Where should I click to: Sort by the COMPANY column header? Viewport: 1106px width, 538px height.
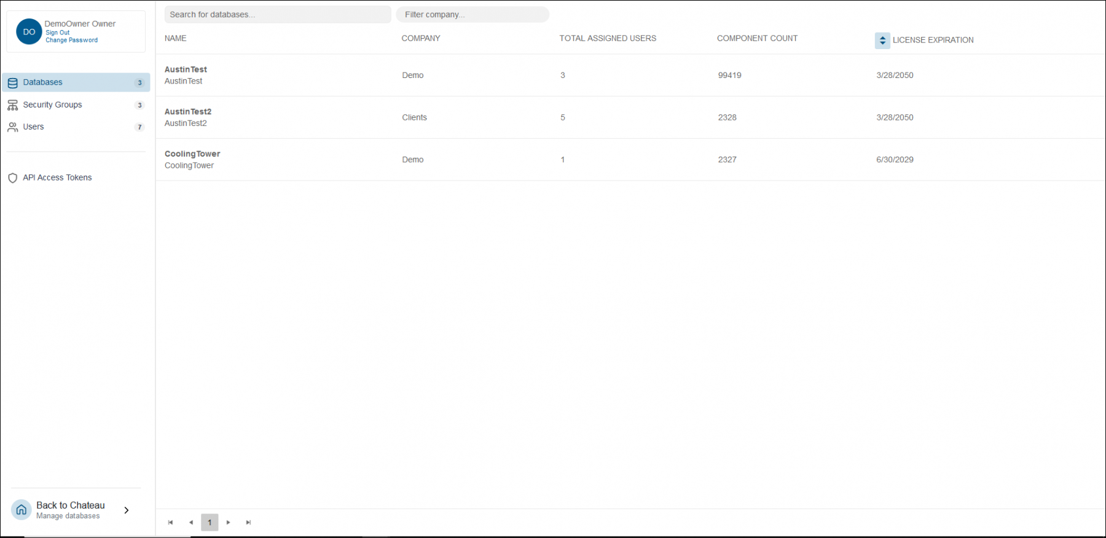[421, 38]
